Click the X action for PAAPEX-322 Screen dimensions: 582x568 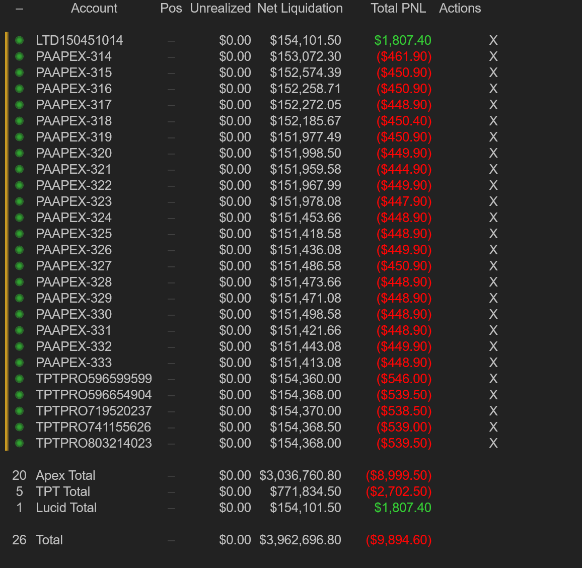493,185
